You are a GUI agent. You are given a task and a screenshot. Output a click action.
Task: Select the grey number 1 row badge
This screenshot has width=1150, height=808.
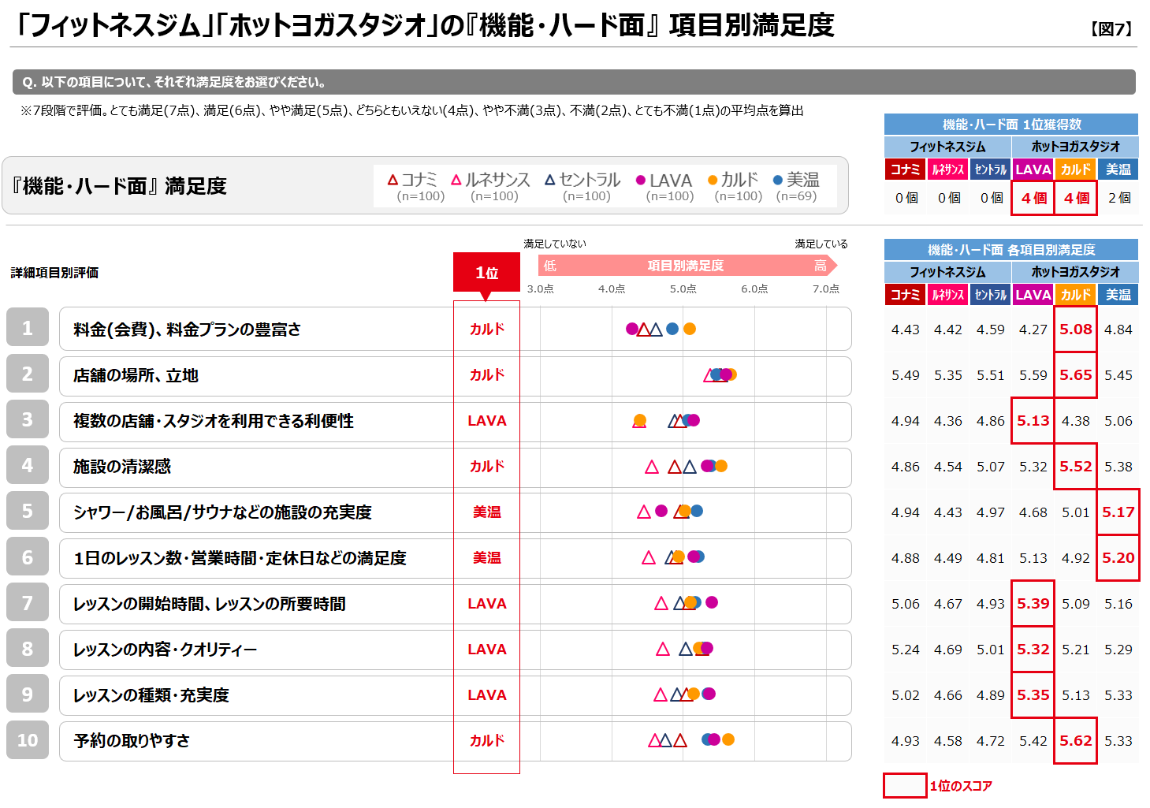click(x=28, y=328)
